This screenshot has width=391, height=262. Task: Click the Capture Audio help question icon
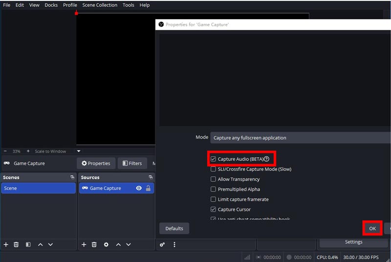point(266,159)
